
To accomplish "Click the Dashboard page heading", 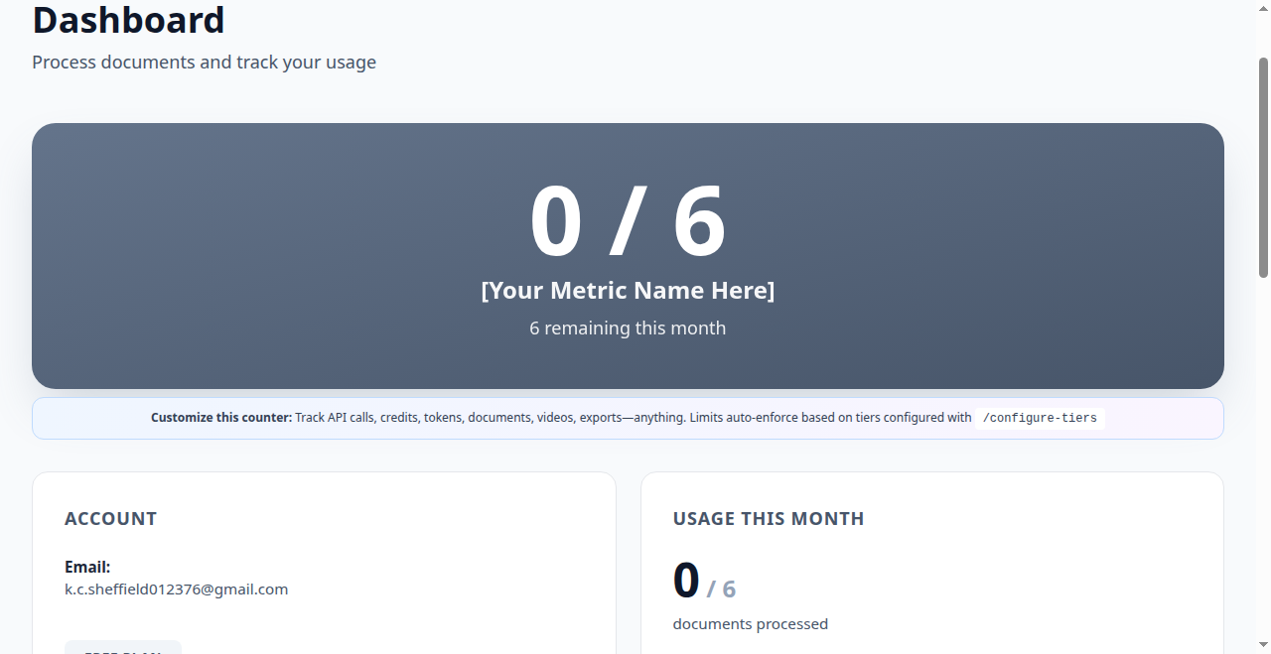I will point(129,20).
